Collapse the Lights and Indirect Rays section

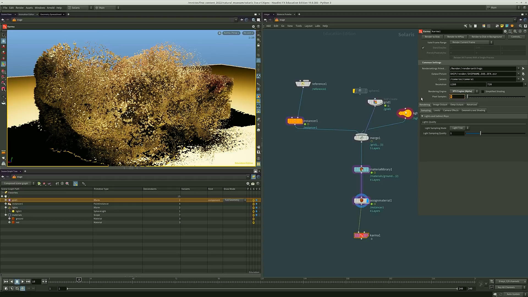pos(422,116)
